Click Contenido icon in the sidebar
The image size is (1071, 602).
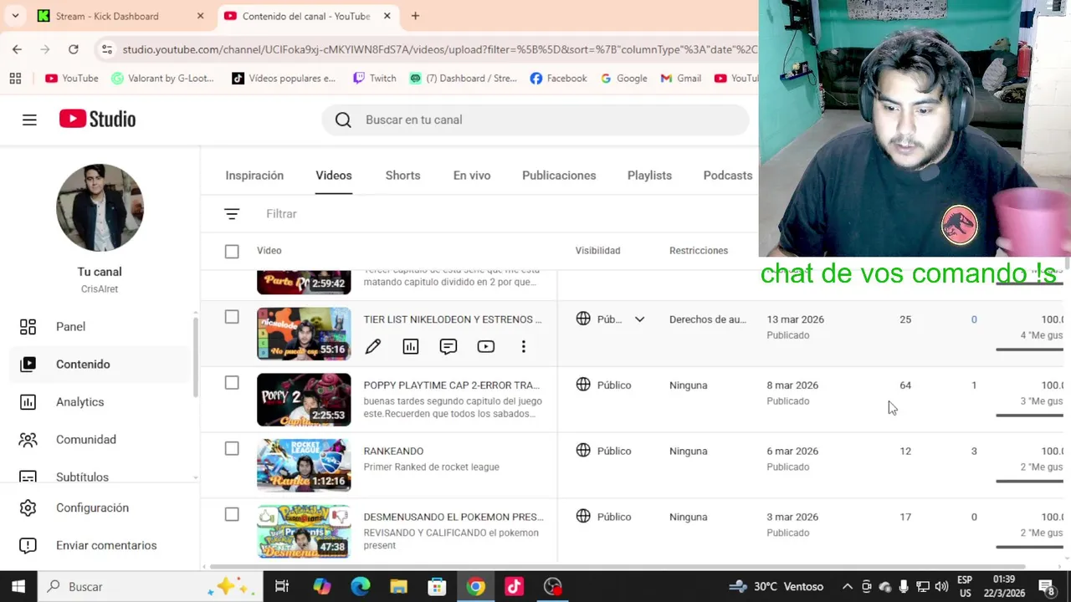28,365
